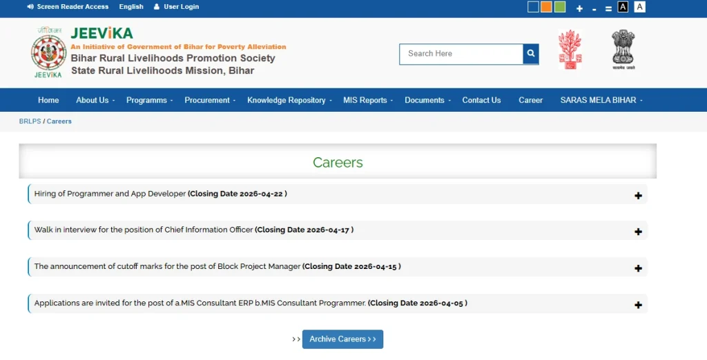Viewport: 707px width, 360px height.
Task: Reset font size with equals icon
Action: tap(608, 8)
